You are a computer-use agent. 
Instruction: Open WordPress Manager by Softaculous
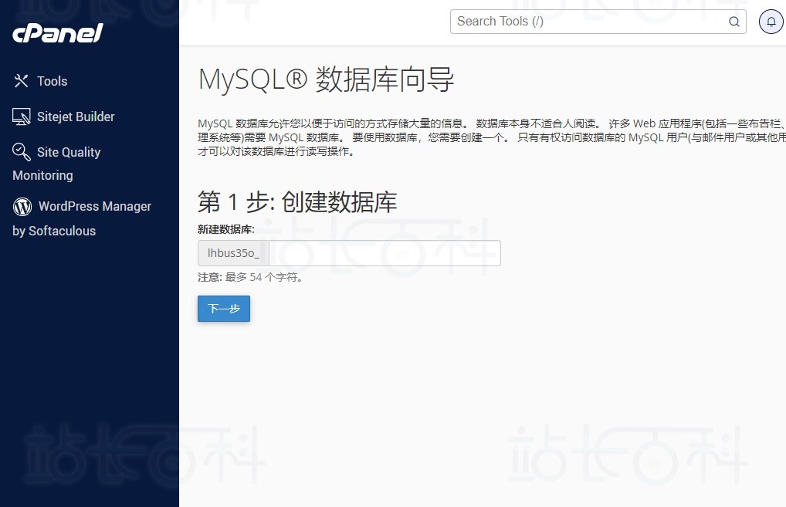tap(82, 218)
